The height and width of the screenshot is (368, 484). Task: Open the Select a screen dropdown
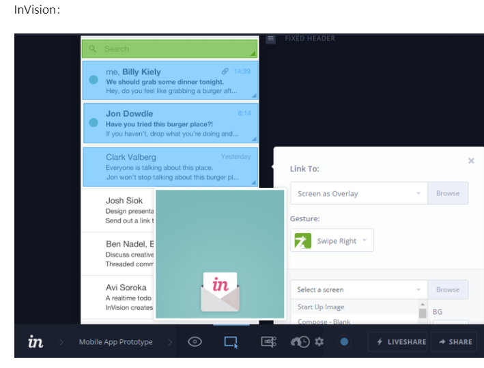[358, 289]
